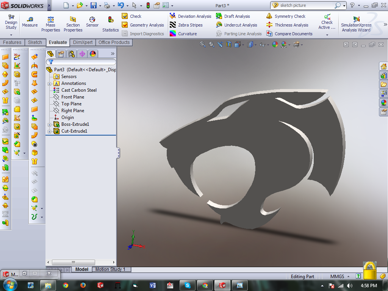Expand the Boss-Extrude1 feature
The image size is (388, 291).
50,125
